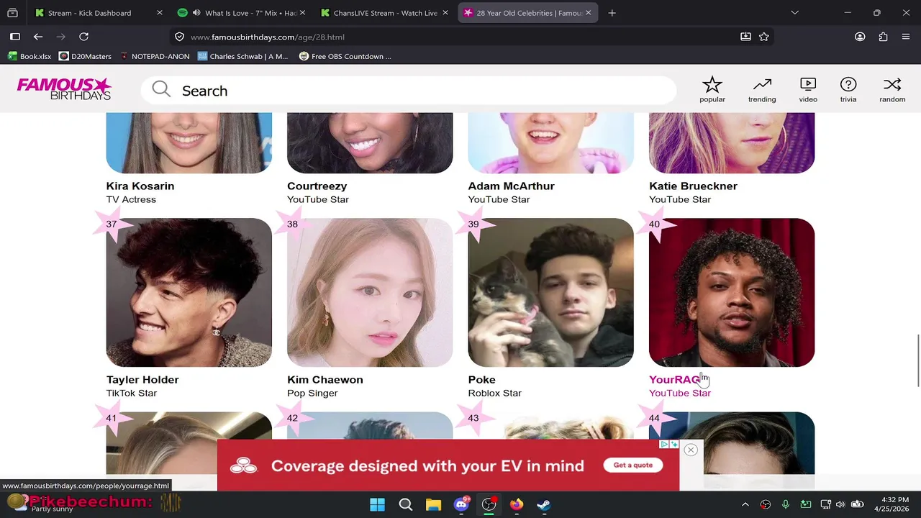The width and height of the screenshot is (921, 518).
Task: Click the random shuffle icon
Action: point(892,85)
